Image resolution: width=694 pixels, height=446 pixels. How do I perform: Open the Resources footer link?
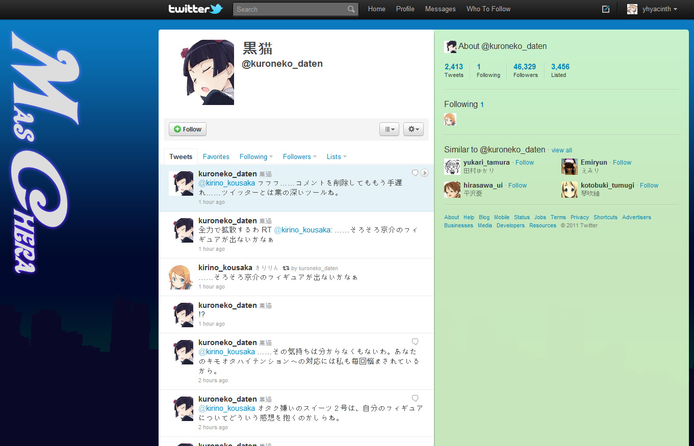[543, 225]
